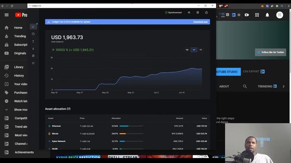Click the Price column header
The image size is (291, 163).
pyautogui.click(x=82, y=118)
